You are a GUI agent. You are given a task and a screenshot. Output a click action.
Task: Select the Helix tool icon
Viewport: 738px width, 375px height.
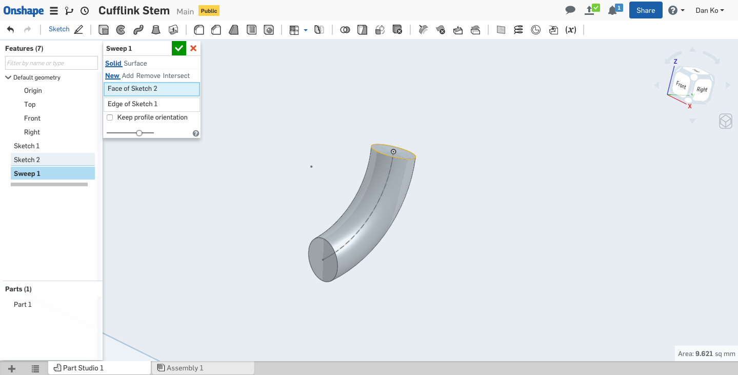(x=518, y=30)
